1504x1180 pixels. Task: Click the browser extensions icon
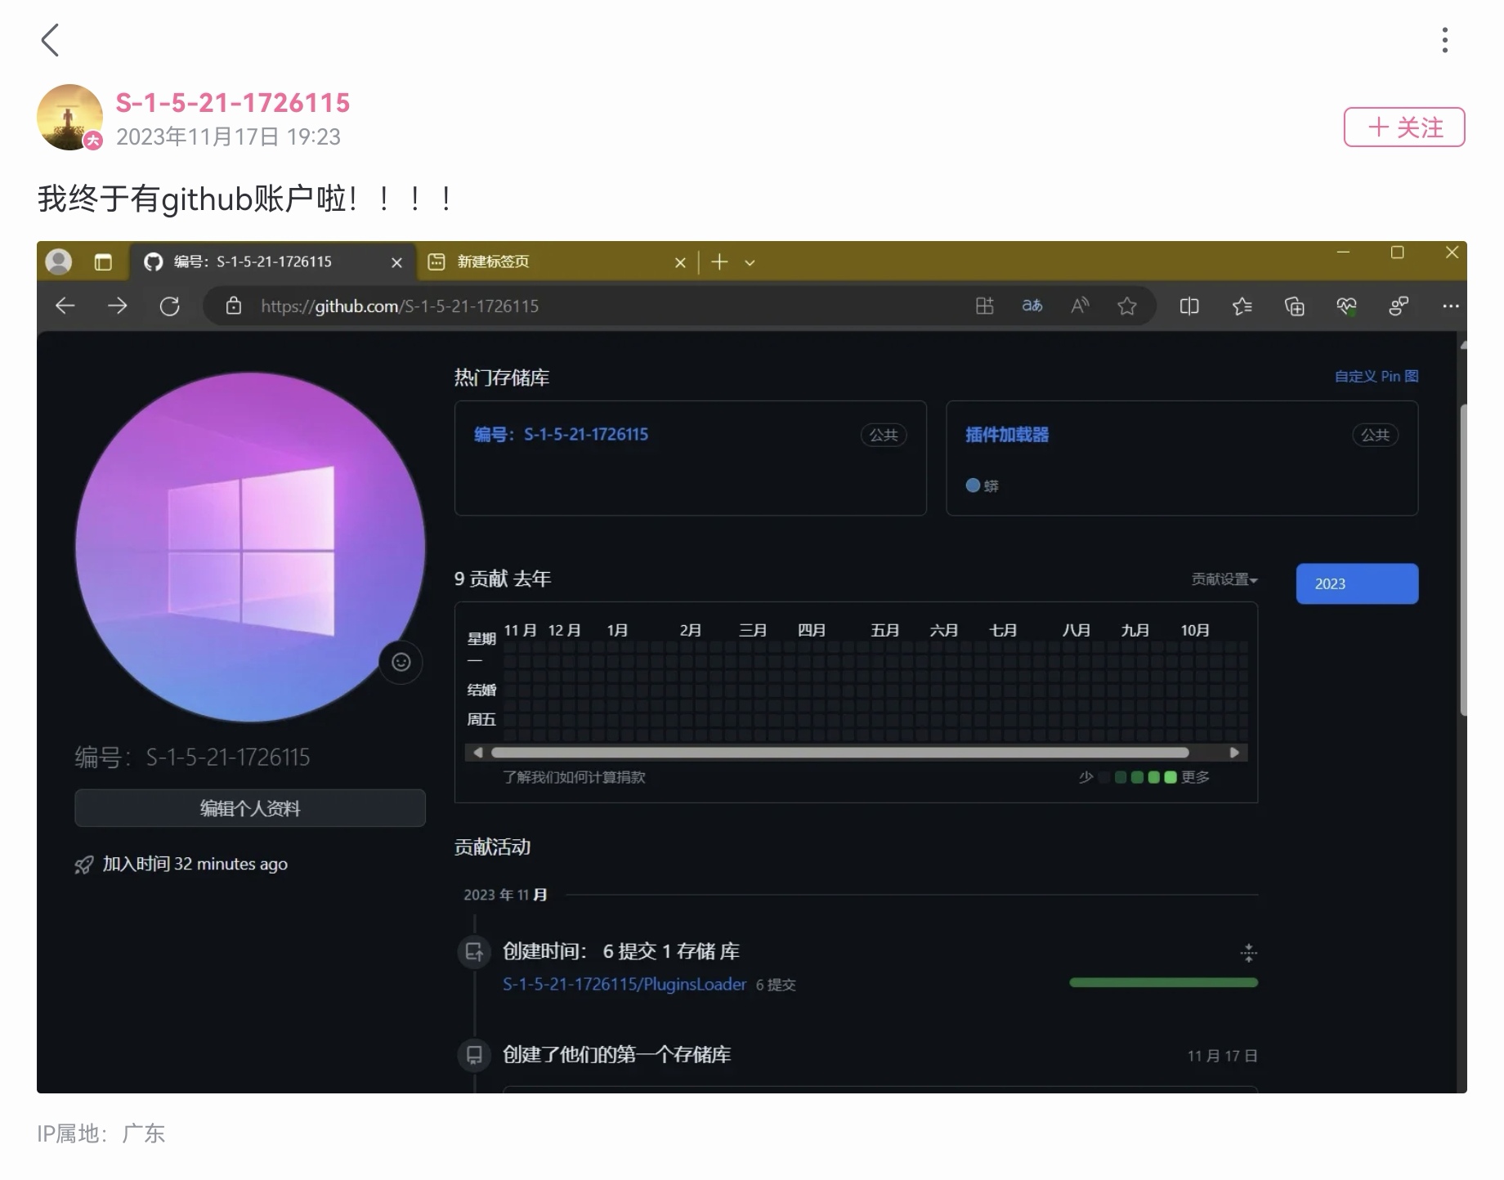coord(1399,306)
